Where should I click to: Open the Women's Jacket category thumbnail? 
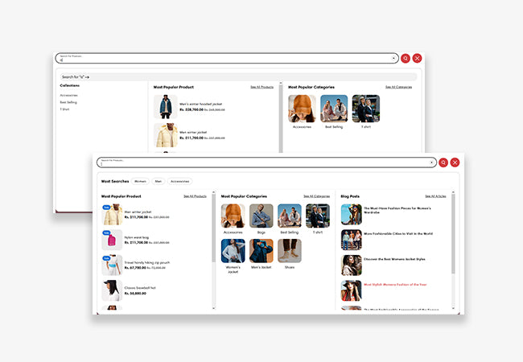pos(233,251)
